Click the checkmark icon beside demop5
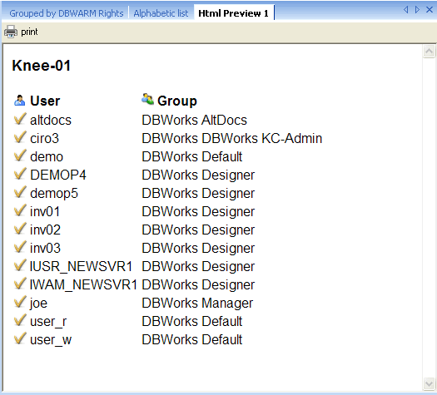This screenshot has height=395, width=437. 20,192
